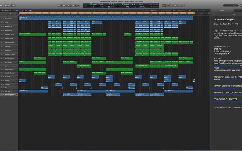Open the Funktionen menu
The image size is (242, 151).
[x=6, y=11]
